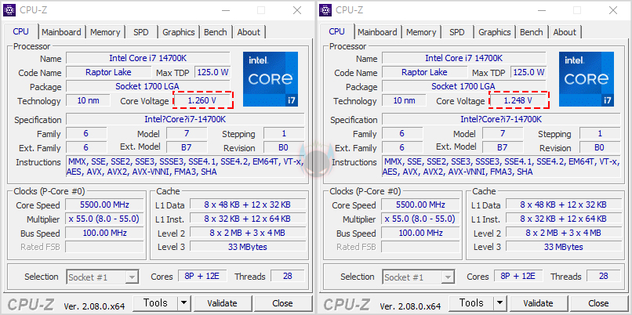This screenshot has height=315, width=632.
Task: Click Multiplier x 55.0 value in right window
Action: click(420, 219)
